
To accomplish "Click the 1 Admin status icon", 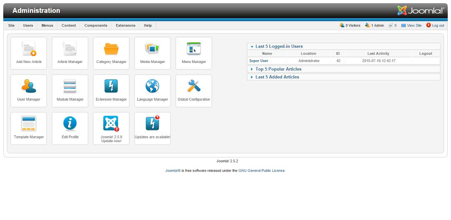I will pyautogui.click(x=367, y=25).
